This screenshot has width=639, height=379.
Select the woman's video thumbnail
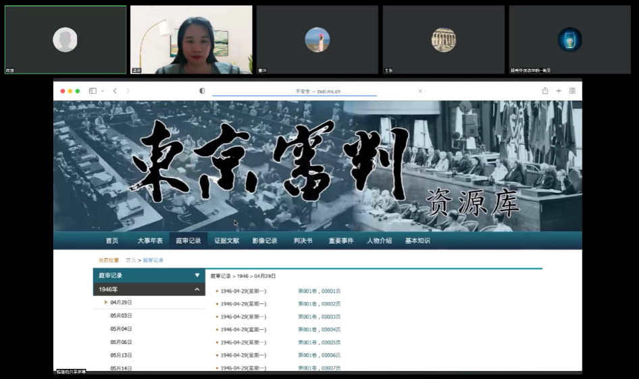191,40
